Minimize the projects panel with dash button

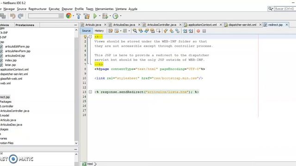point(75,25)
